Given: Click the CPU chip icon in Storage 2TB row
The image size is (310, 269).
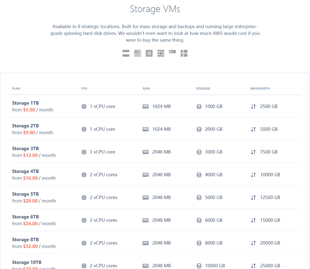Looking at the screenshot, I should click(x=84, y=129).
